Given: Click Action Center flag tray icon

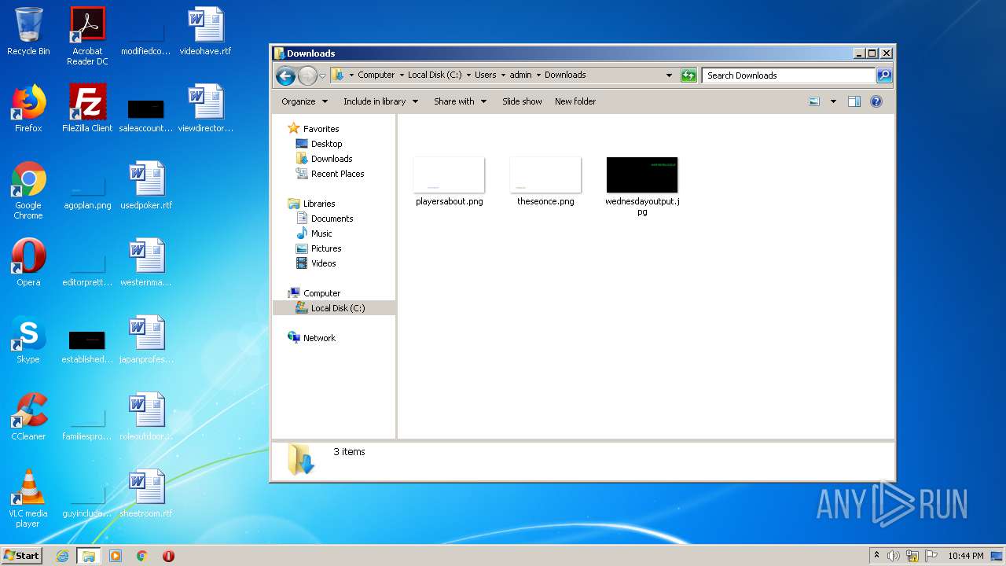Looking at the screenshot, I should coord(931,556).
